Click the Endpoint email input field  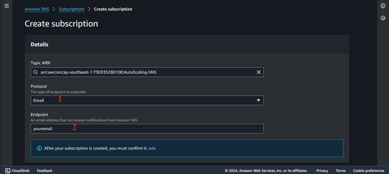(147, 129)
